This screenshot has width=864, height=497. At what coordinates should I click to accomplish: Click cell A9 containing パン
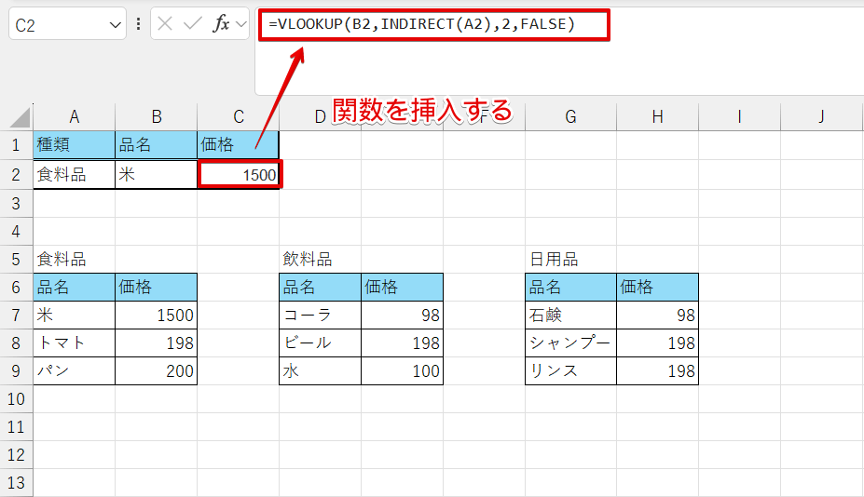click(74, 371)
